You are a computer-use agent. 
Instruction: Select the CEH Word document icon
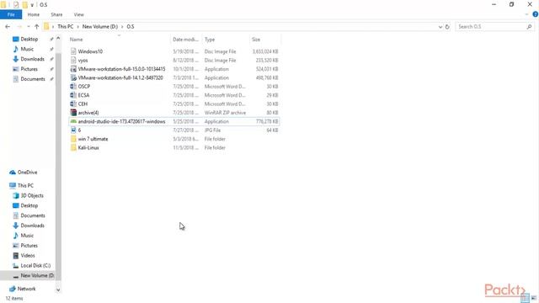tap(73, 104)
